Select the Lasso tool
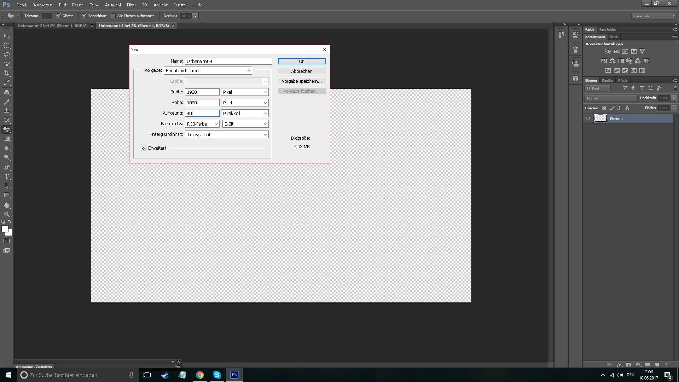The height and width of the screenshot is (382, 679). (7, 55)
